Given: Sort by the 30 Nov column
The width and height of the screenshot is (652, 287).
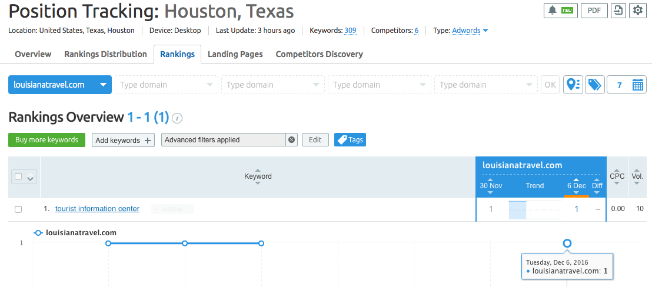Looking at the screenshot, I should [491, 186].
